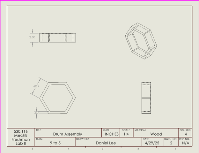Select the vertical side view

click(146, 98)
